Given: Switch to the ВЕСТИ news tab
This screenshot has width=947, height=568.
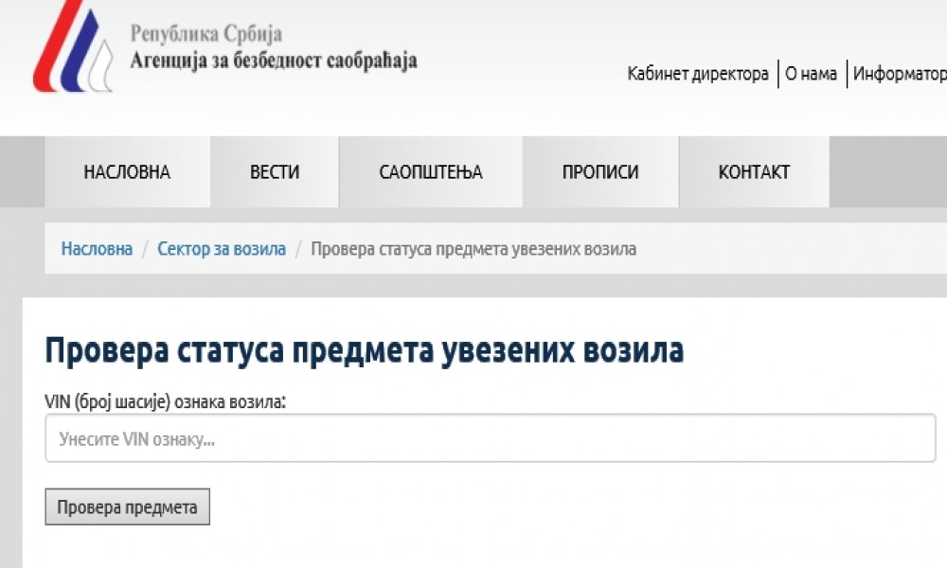Looking at the screenshot, I should pos(274,171).
